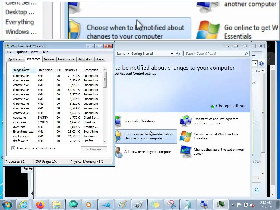Click the process list vertical scrollbar thumb

point(105,80)
